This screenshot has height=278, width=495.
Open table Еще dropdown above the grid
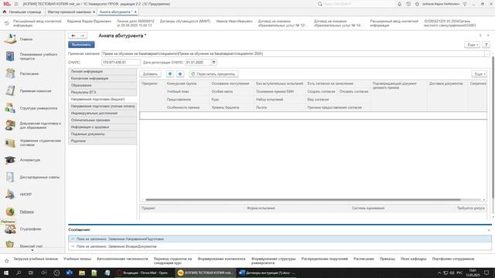(479, 74)
